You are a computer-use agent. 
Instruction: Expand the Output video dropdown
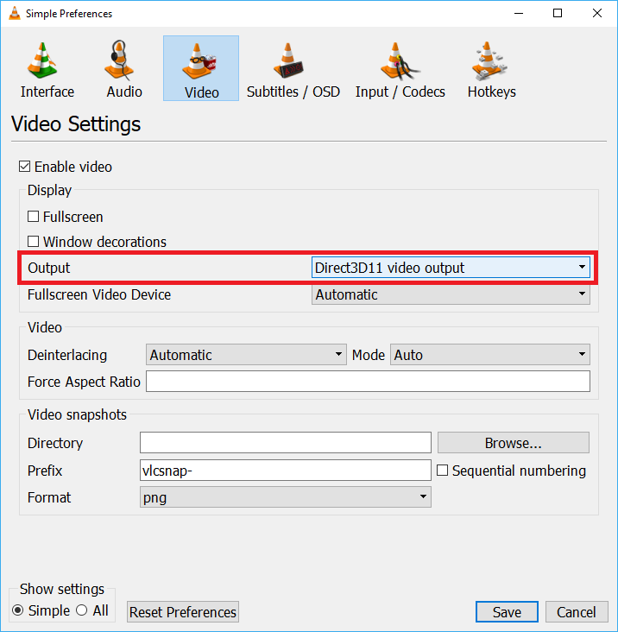(451, 268)
